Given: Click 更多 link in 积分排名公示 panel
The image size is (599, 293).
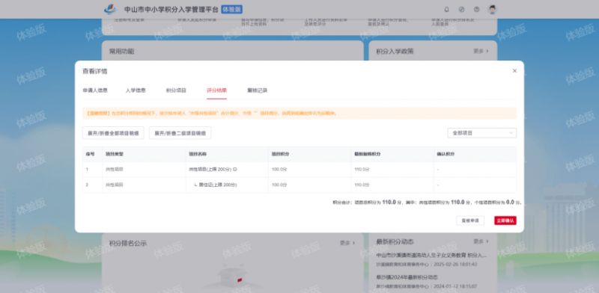Looking at the screenshot, I should 347,243.
